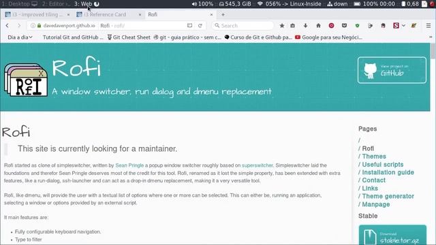
Task: Open the root / page link
Action: pos(359,140)
